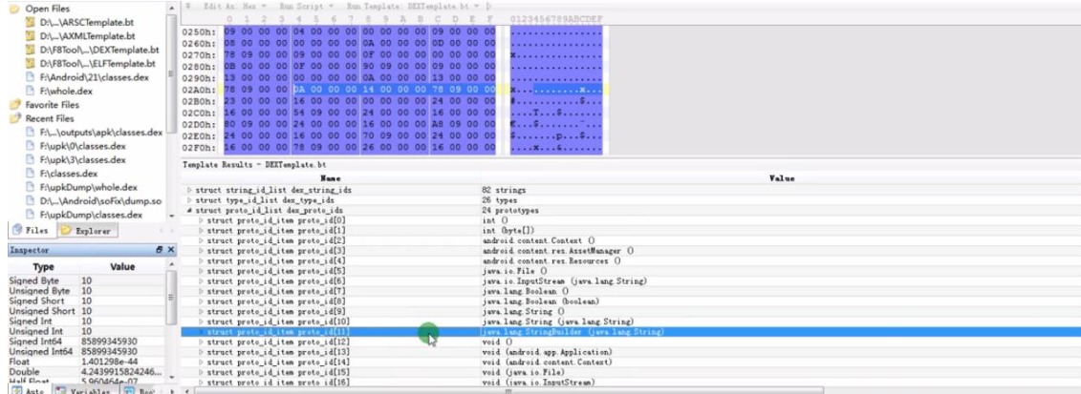Close the Inspector panel

point(171,250)
